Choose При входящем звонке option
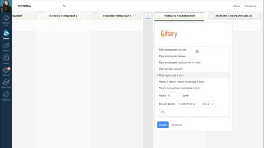Viewport: 264px width, 148px height. pyautogui.click(x=192, y=56)
